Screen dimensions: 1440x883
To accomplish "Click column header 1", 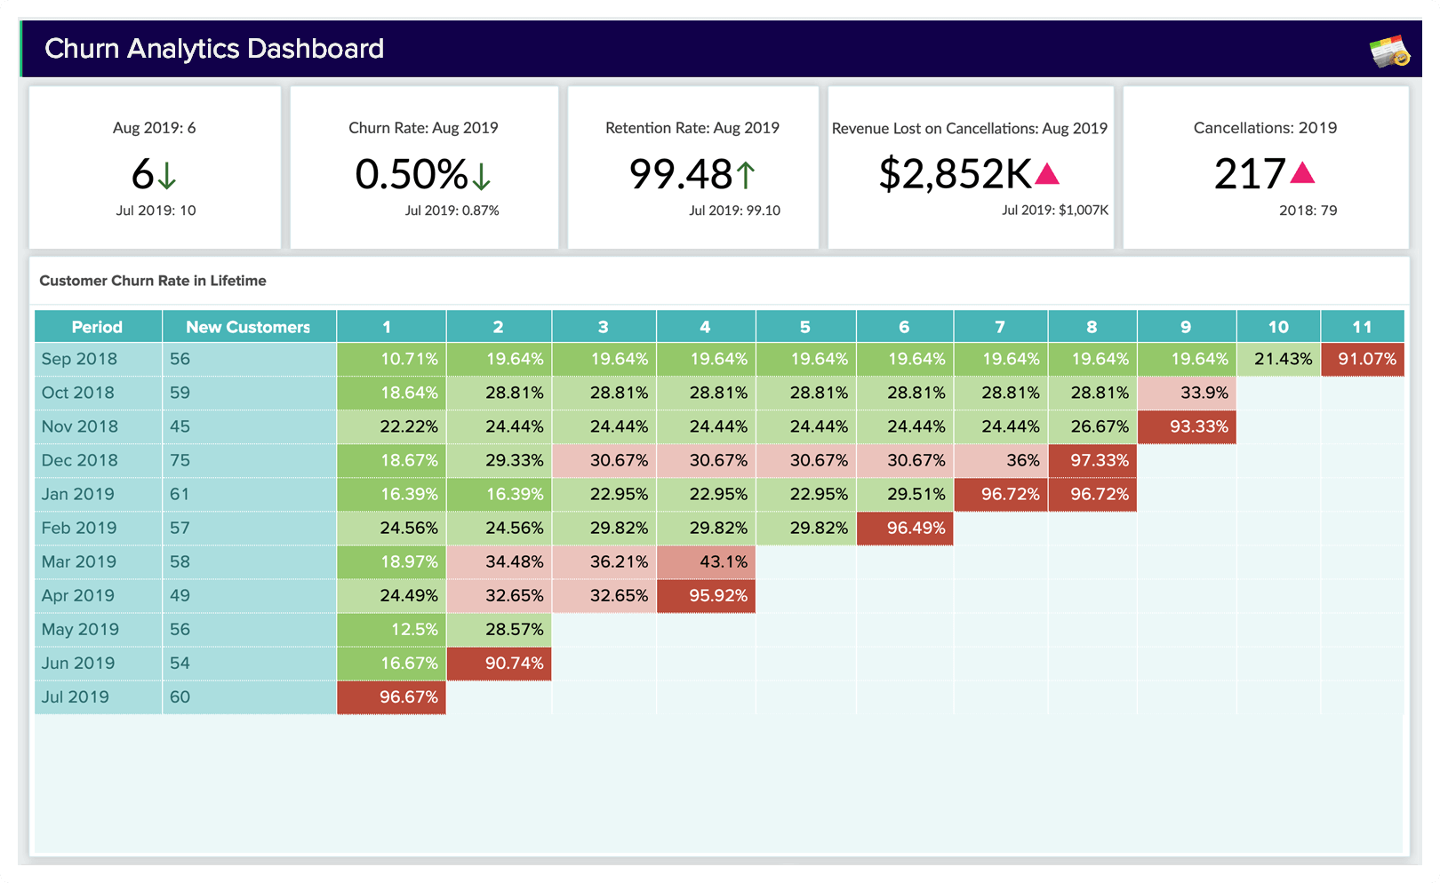I will [x=391, y=327].
